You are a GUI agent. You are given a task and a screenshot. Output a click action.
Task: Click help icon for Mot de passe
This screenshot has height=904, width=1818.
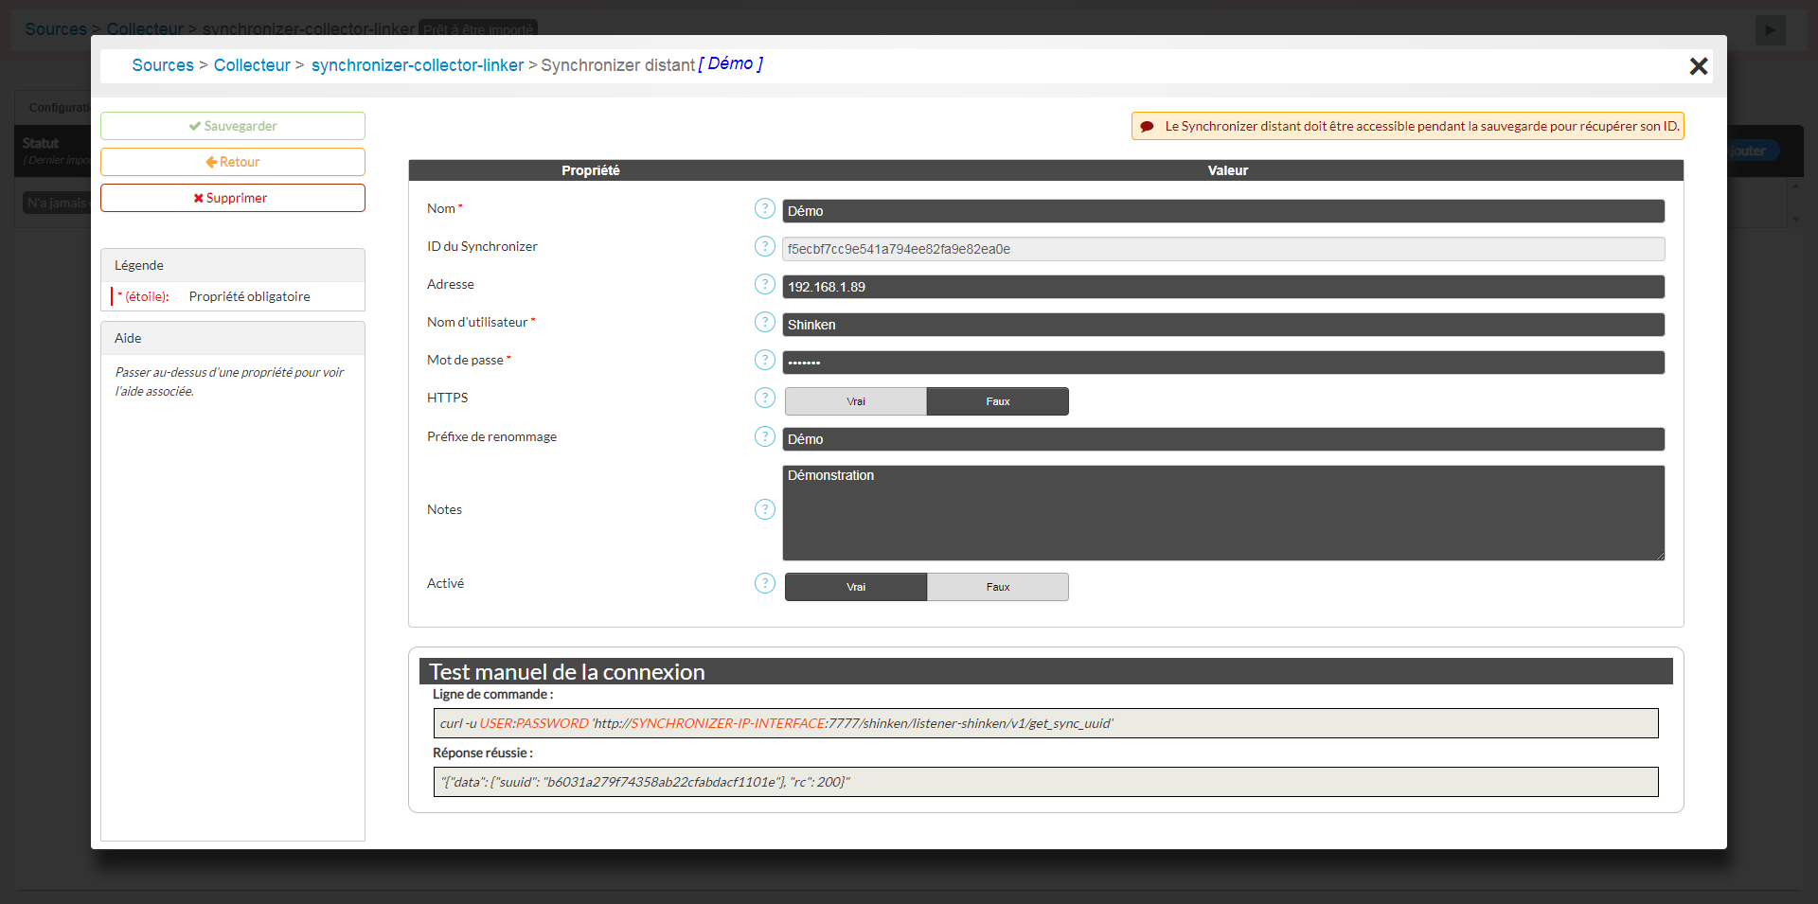point(764,360)
